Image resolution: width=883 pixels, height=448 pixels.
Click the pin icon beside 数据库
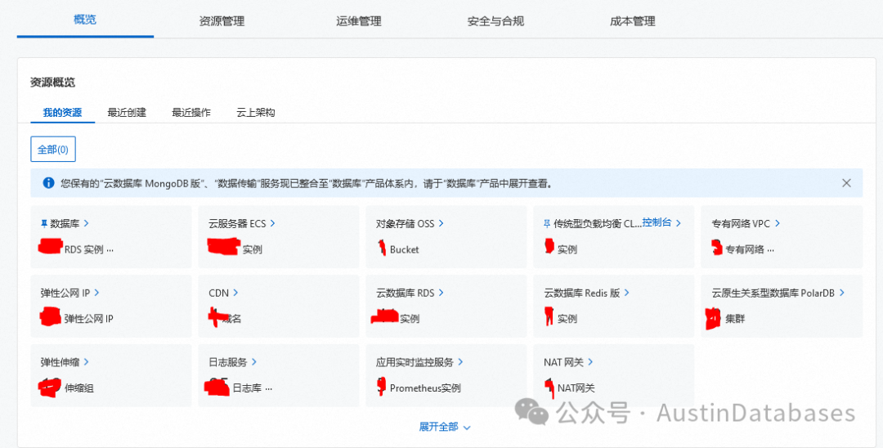tap(44, 223)
